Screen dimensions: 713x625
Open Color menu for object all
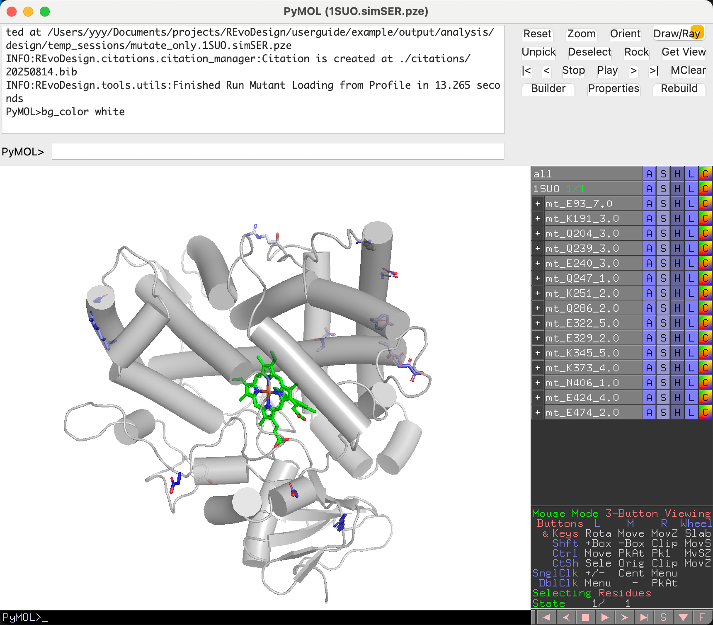[706, 174]
